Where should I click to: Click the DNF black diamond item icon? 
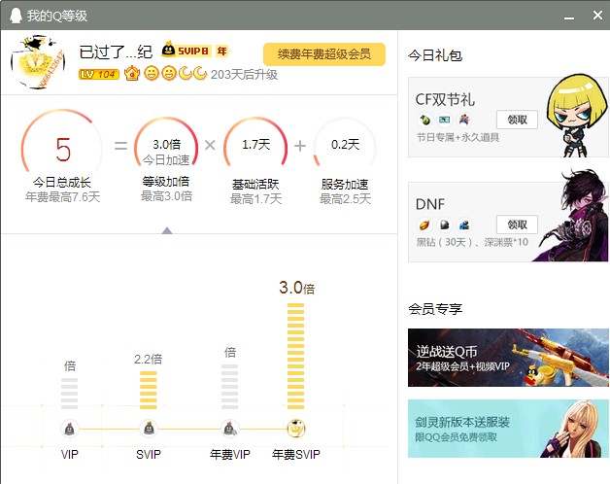point(444,225)
